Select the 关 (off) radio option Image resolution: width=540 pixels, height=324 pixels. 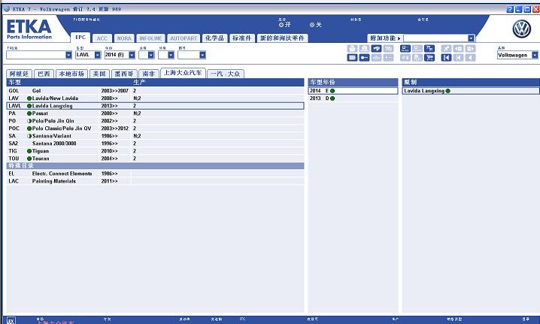(312, 25)
